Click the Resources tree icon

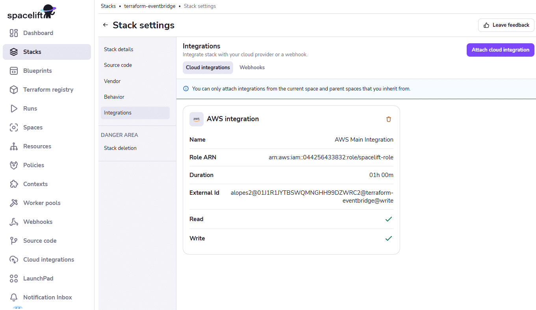14,146
